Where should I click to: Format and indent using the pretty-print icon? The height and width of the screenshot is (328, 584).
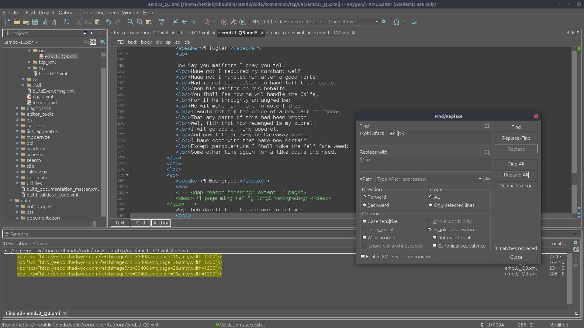[414, 22]
